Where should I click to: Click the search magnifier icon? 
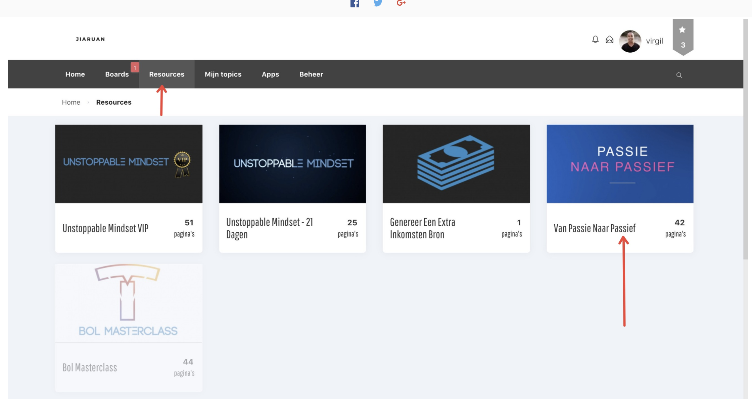click(x=679, y=75)
